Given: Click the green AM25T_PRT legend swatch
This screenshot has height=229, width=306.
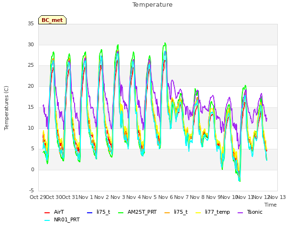Looking at the screenshot, I should [x=121, y=213].
